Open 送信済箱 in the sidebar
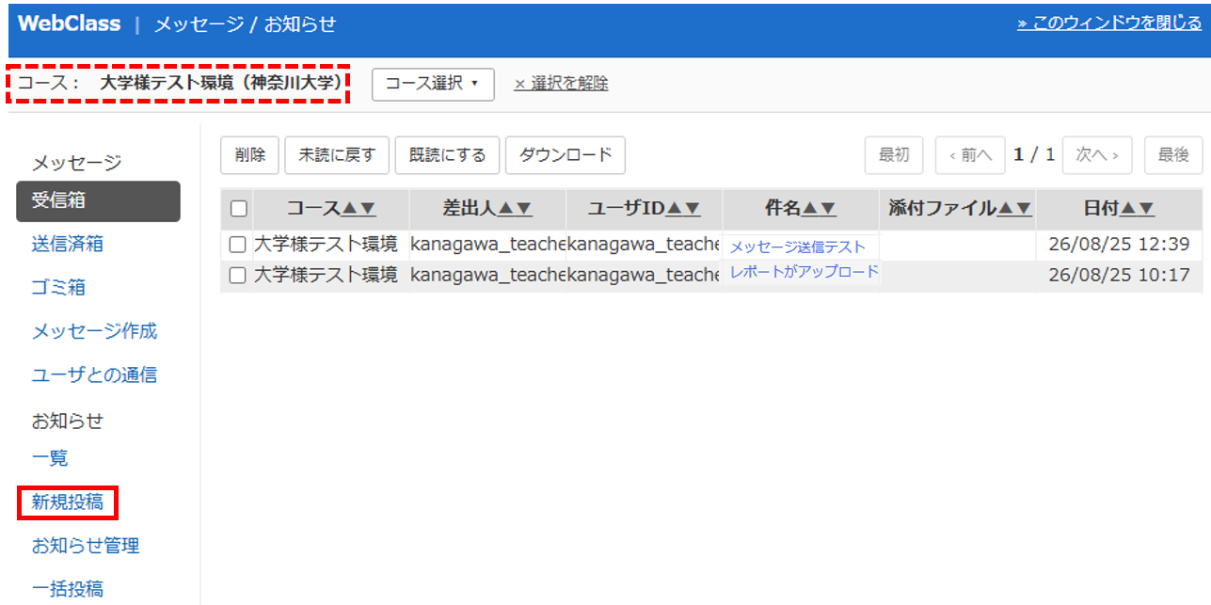Image resolution: width=1211 pixels, height=605 pixels. 68,245
